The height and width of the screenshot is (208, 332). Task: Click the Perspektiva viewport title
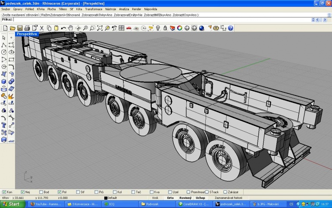pyautogui.click(x=27, y=34)
